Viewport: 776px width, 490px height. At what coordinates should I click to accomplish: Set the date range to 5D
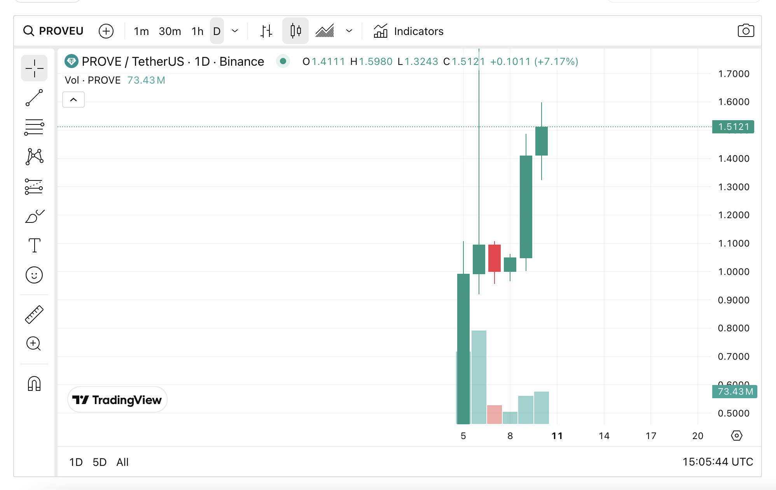coord(100,462)
